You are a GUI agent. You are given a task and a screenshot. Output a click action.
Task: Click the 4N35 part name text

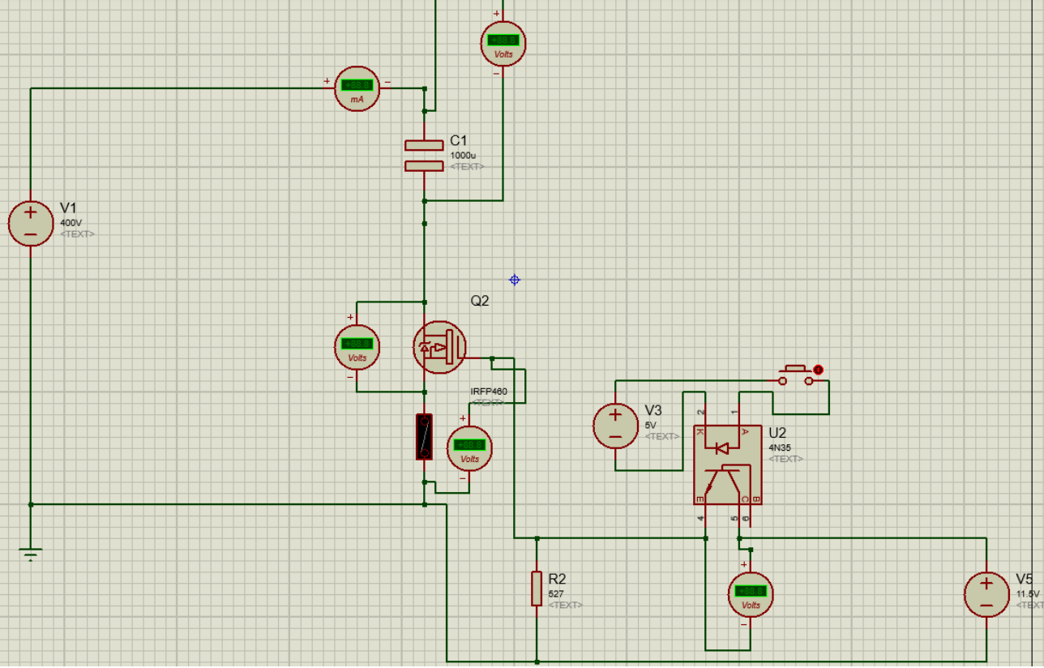[780, 447]
